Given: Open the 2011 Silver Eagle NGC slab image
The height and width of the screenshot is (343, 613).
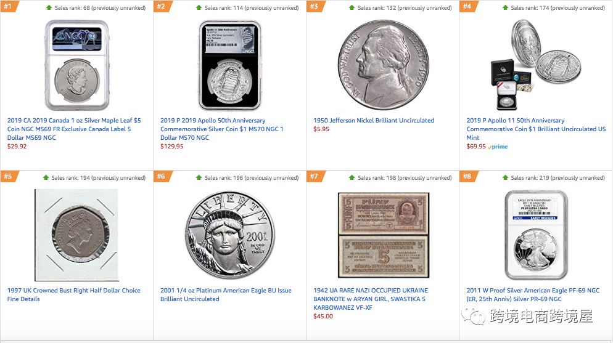Looking at the screenshot, I should click(536, 235).
